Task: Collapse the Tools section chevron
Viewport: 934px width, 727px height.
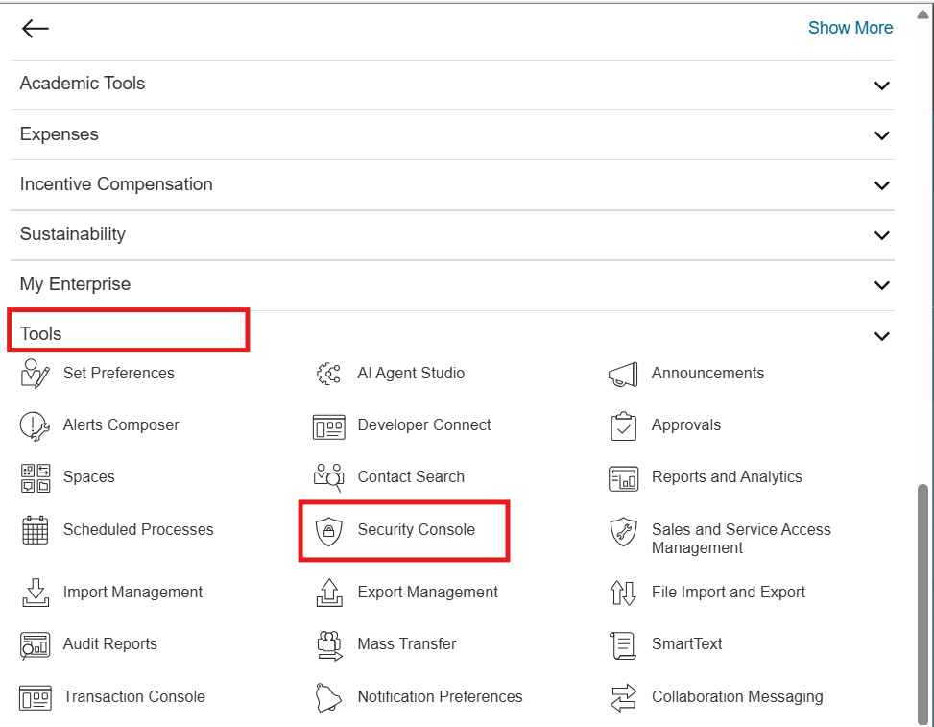Action: point(881,336)
